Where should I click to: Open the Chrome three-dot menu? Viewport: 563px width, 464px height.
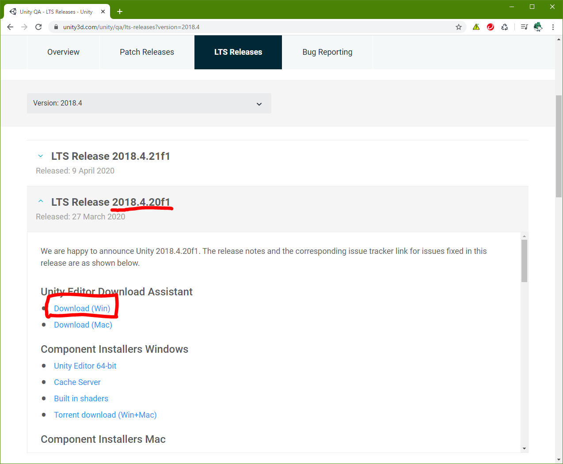pos(553,27)
